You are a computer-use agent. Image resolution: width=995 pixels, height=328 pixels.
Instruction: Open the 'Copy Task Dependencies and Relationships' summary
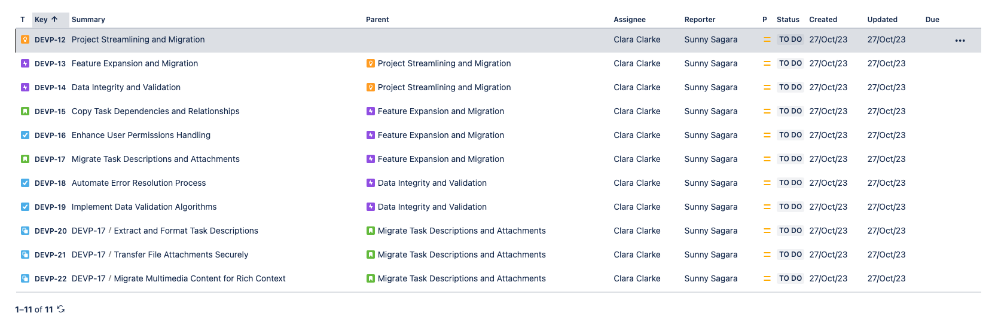155,111
